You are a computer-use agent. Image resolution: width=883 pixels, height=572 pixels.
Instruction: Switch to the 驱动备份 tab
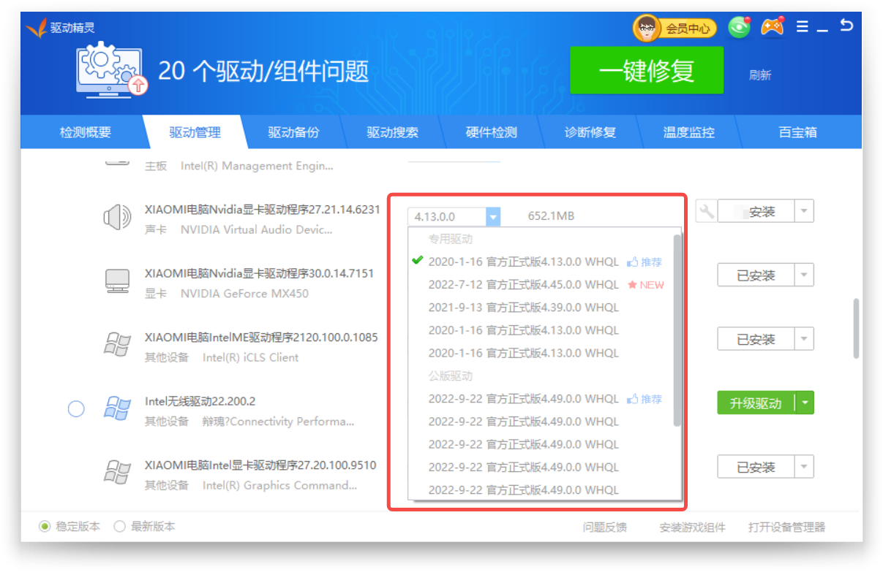(x=293, y=133)
